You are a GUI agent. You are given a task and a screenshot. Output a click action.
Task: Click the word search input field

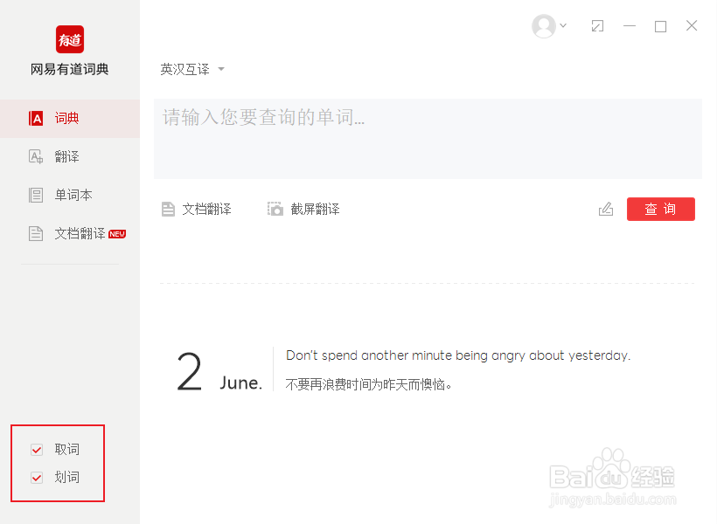428,139
